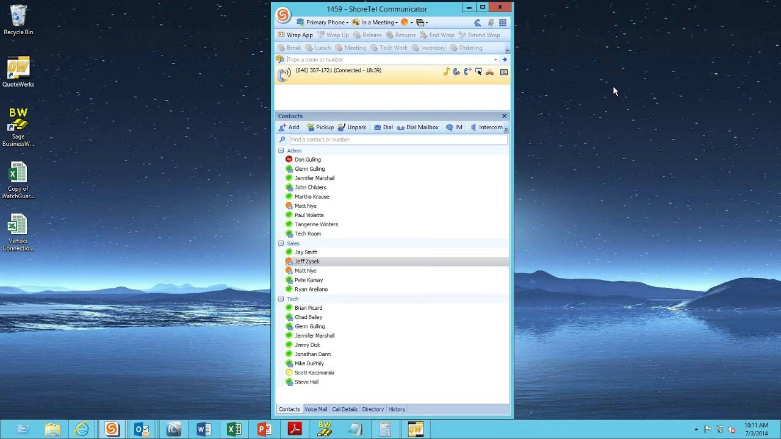The height and width of the screenshot is (439, 781).
Task: Click the Inventory release code button
Action: 428,48
